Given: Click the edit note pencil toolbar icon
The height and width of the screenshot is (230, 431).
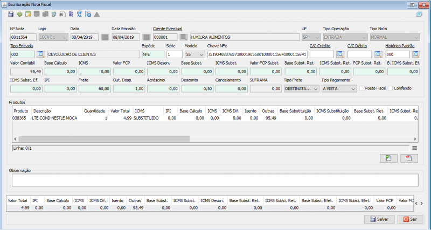Looking at the screenshot, I should click(x=28, y=15).
